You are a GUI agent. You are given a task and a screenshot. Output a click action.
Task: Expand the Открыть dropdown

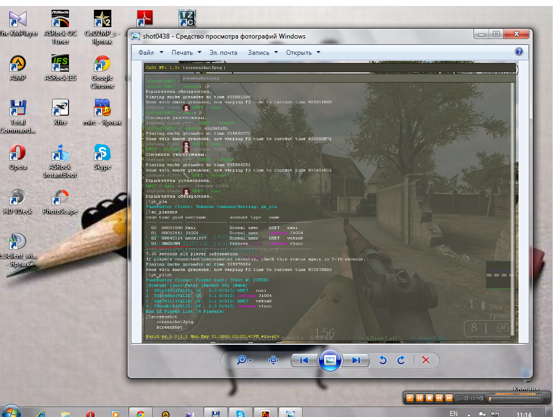click(x=303, y=53)
